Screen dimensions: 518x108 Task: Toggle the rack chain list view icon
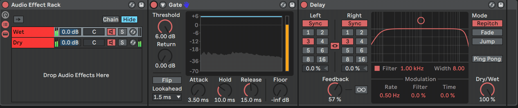5,24
